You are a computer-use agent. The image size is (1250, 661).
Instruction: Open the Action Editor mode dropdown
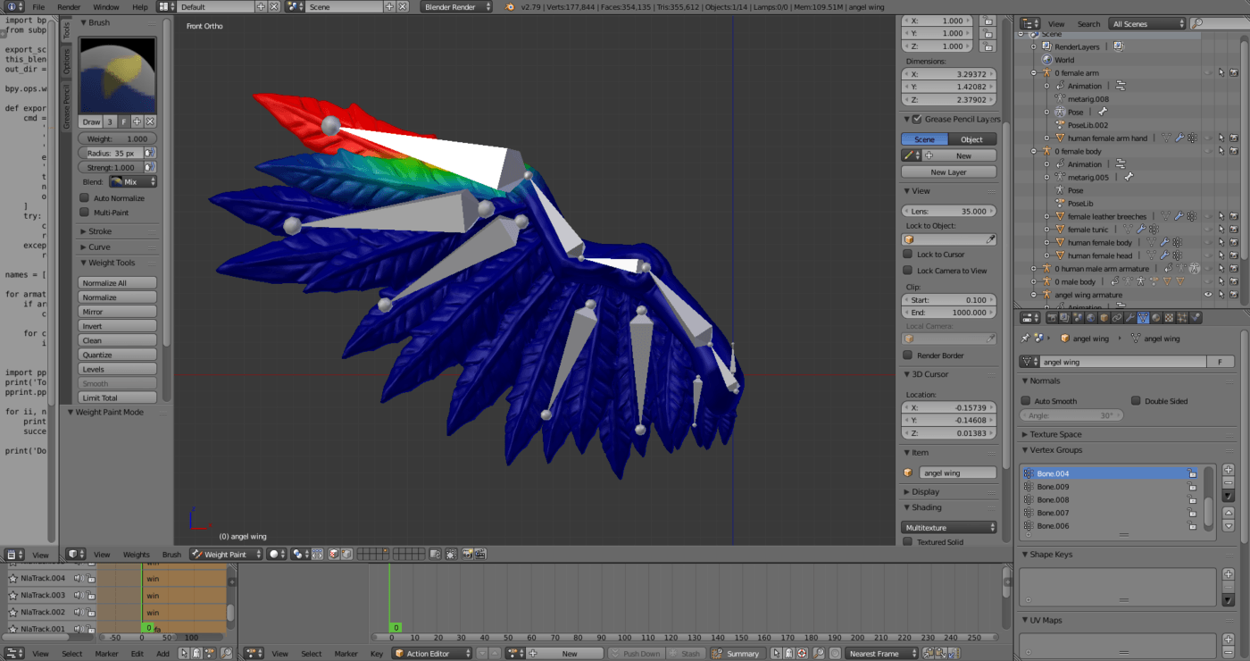tap(433, 654)
